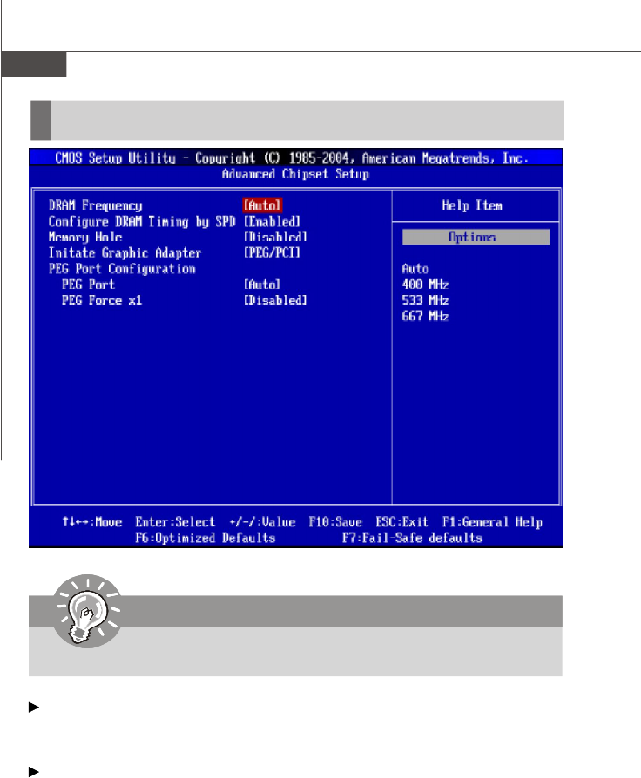641x778 pixels.
Task: Change the Memory Hole [Disabled] value
Action: (x=275, y=238)
